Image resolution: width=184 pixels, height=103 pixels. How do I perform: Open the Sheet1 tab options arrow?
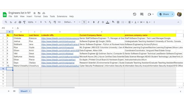click(x=30, y=91)
